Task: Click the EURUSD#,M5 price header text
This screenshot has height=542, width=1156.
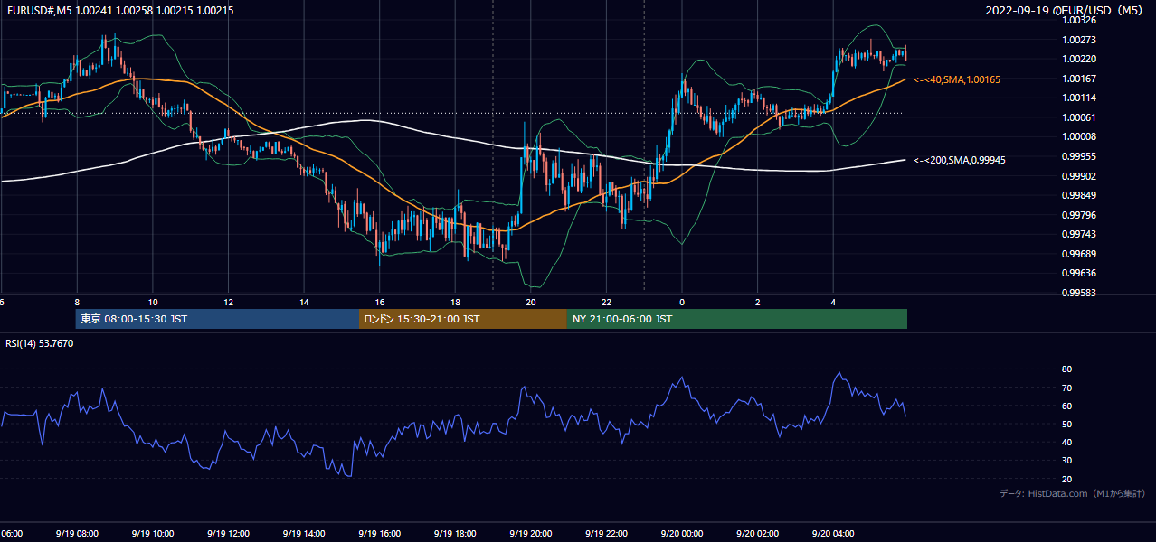Action: pos(118,11)
